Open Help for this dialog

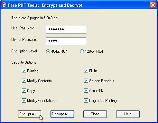(128, 114)
